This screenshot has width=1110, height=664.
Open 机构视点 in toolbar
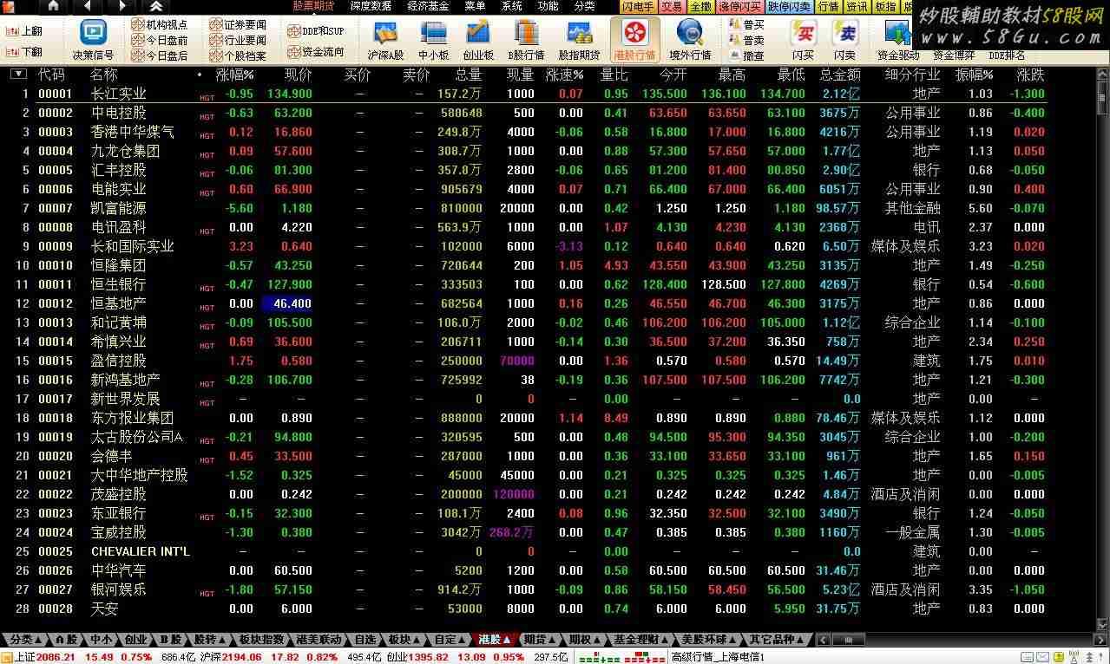[x=160, y=25]
